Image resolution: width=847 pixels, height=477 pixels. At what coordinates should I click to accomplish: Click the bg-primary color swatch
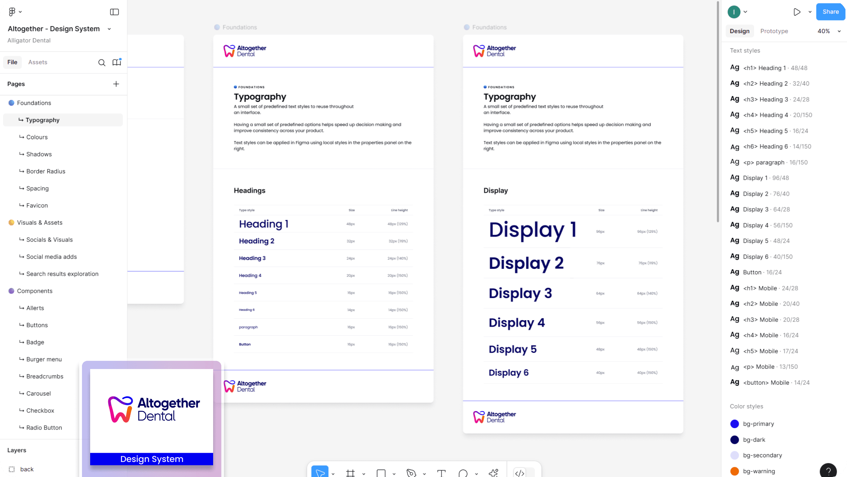tap(735, 424)
